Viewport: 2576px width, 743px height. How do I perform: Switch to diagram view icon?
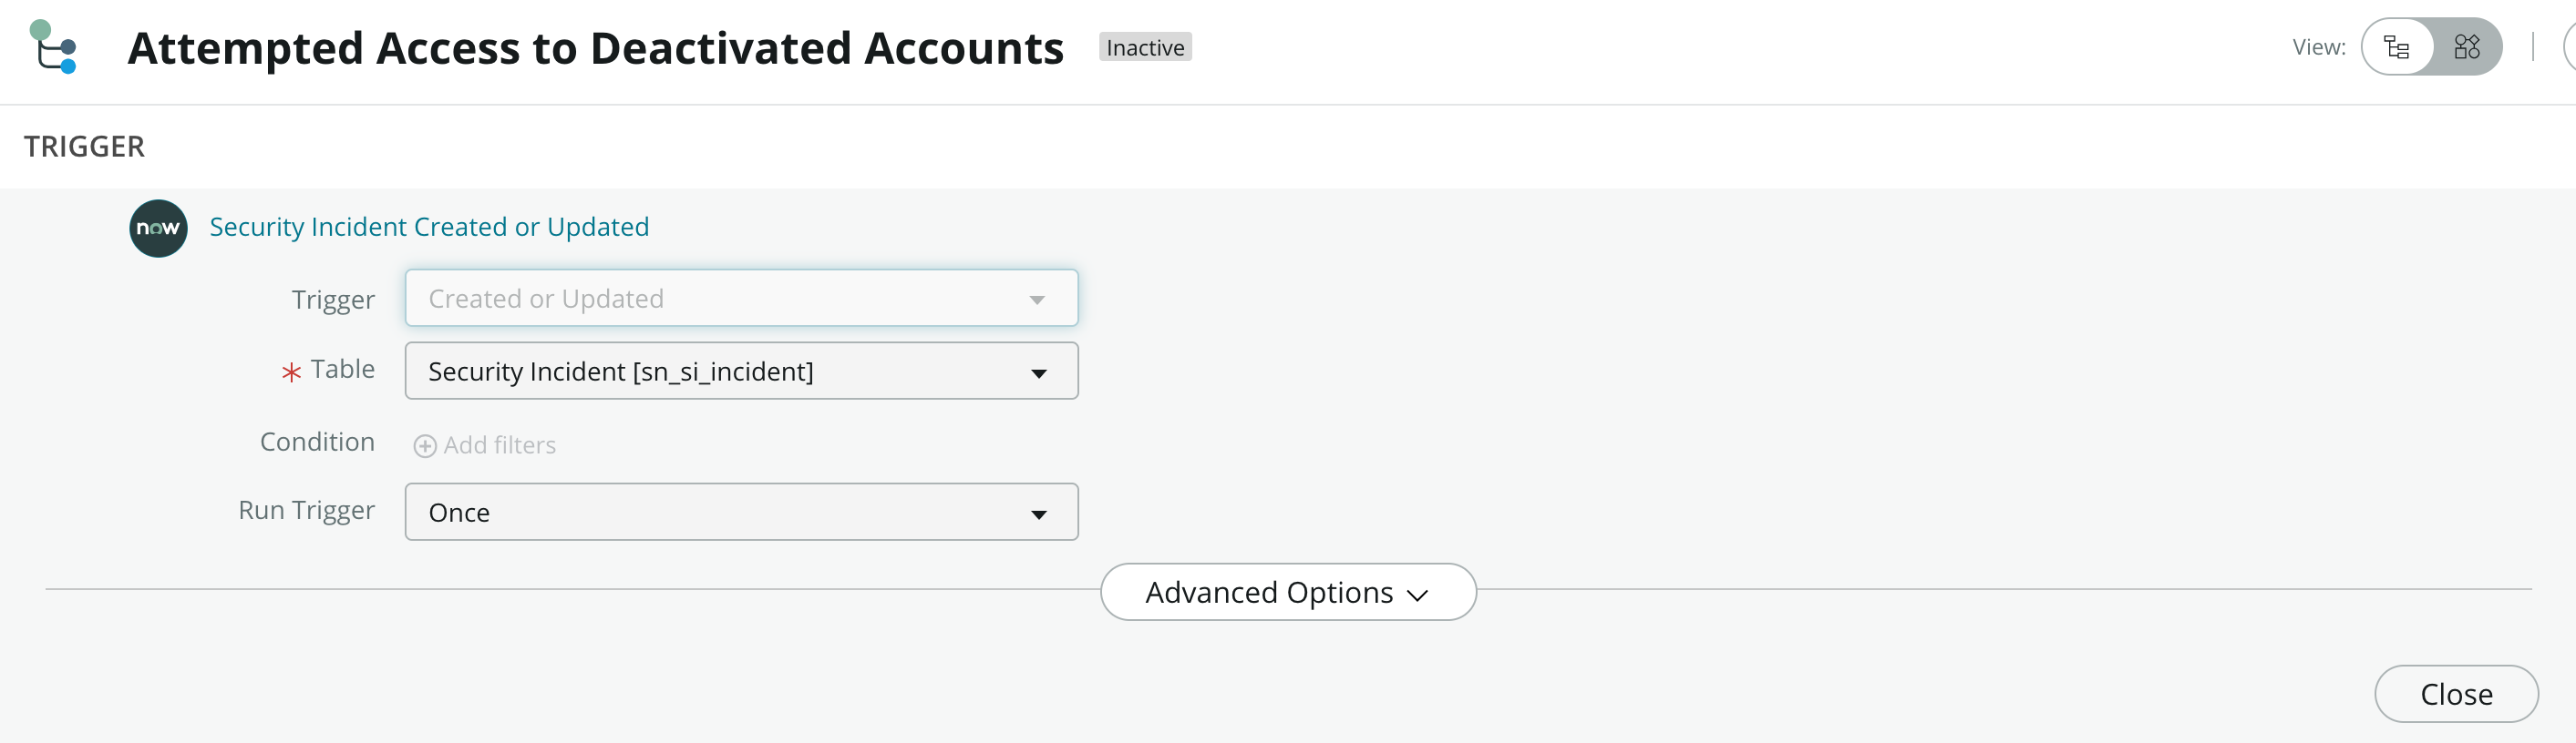tap(2467, 47)
